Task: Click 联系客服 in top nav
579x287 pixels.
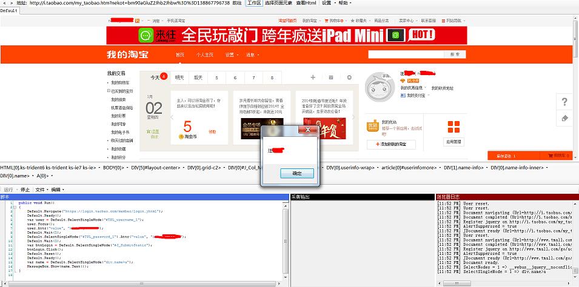Action: (429, 21)
